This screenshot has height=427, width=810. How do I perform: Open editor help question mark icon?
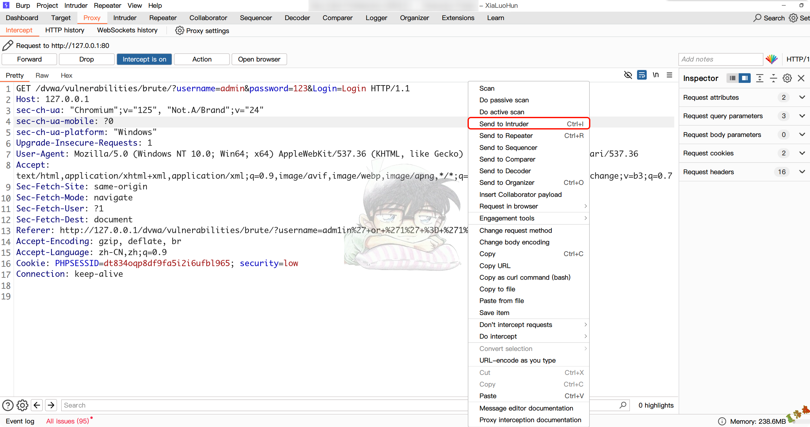(8, 405)
